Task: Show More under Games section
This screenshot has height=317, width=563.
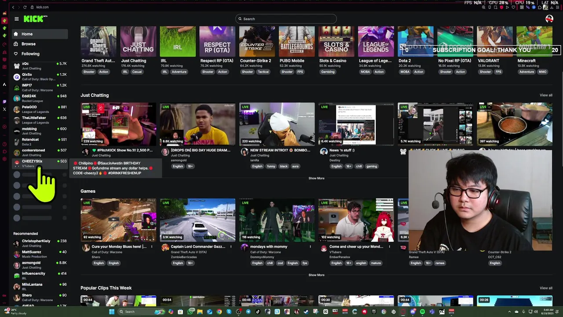Action: pos(316,275)
